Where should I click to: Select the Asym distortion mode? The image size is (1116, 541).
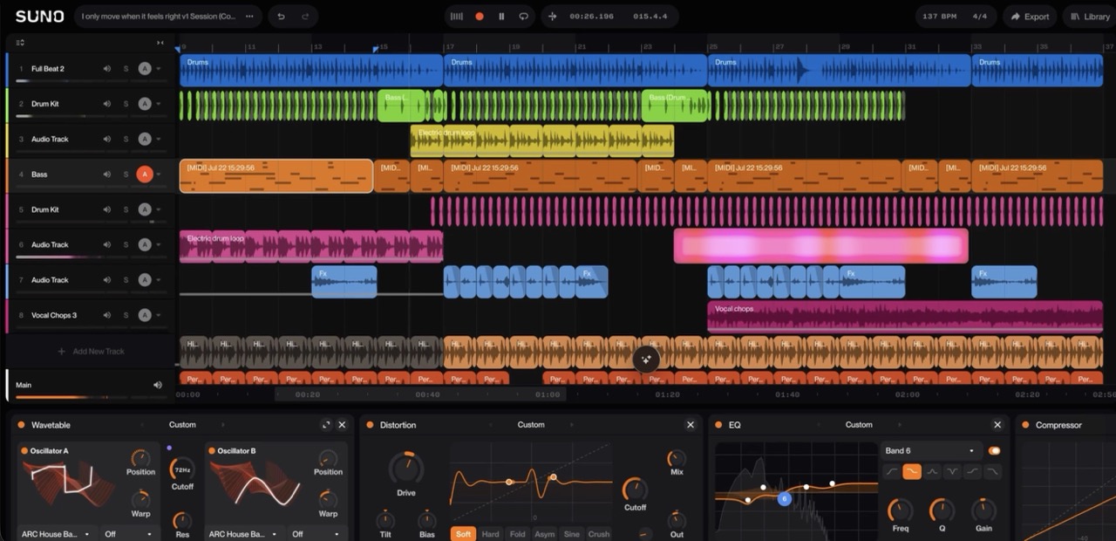[x=545, y=534]
